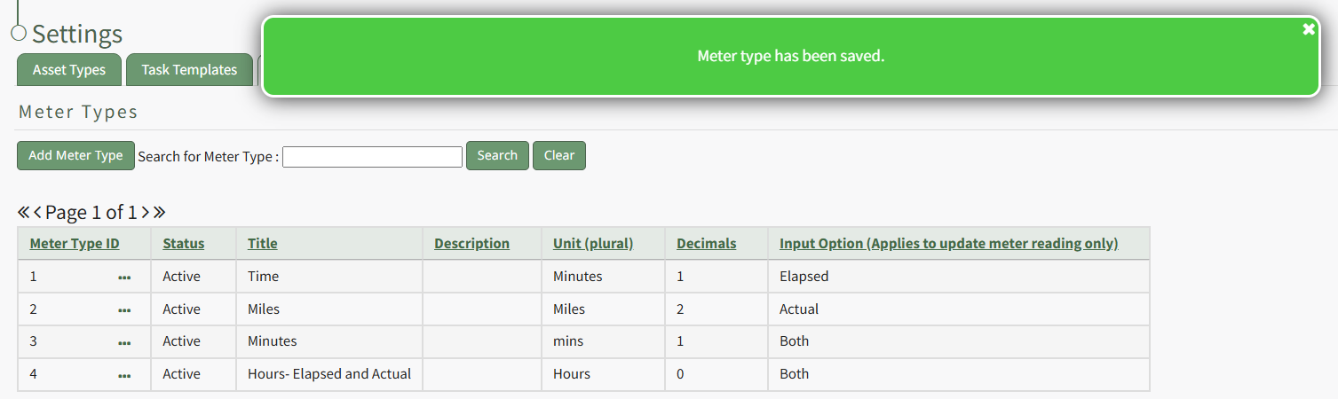Screen dimensions: 1338x399
Task: Open ellipsis menu for Hours meter row
Action: [124, 375]
